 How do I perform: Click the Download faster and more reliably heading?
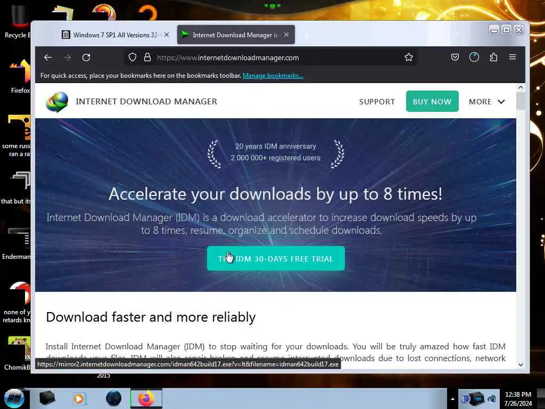(151, 317)
